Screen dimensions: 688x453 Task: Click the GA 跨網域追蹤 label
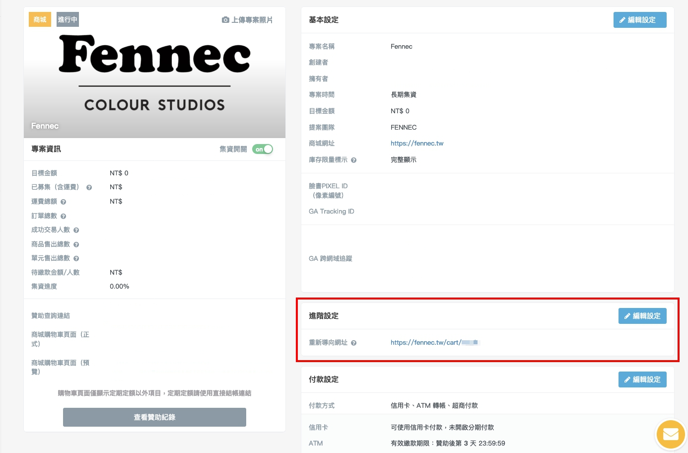[x=331, y=259]
